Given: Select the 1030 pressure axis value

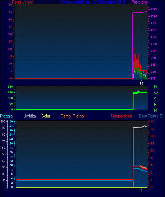Looking at the screenshot, I should tap(154, 16).
